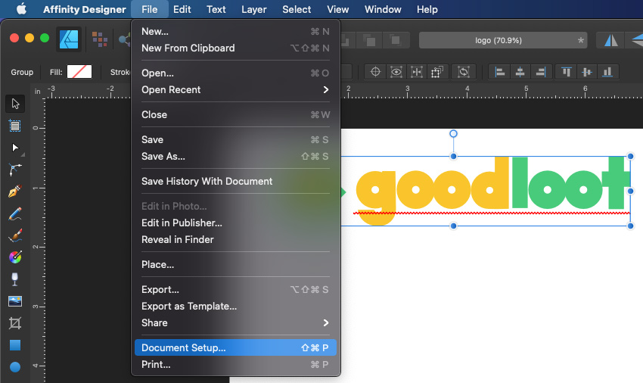The height and width of the screenshot is (383, 643).
Task: Click the green 'loot' logo text
Action: 571,183
